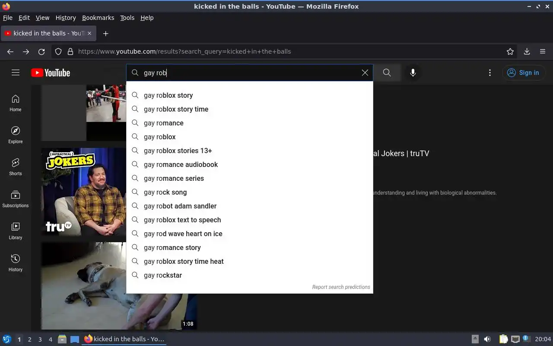This screenshot has height=346, width=553.
Task: Open the Bookmarks menu
Action: pyautogui.click(x=98, y=18)
